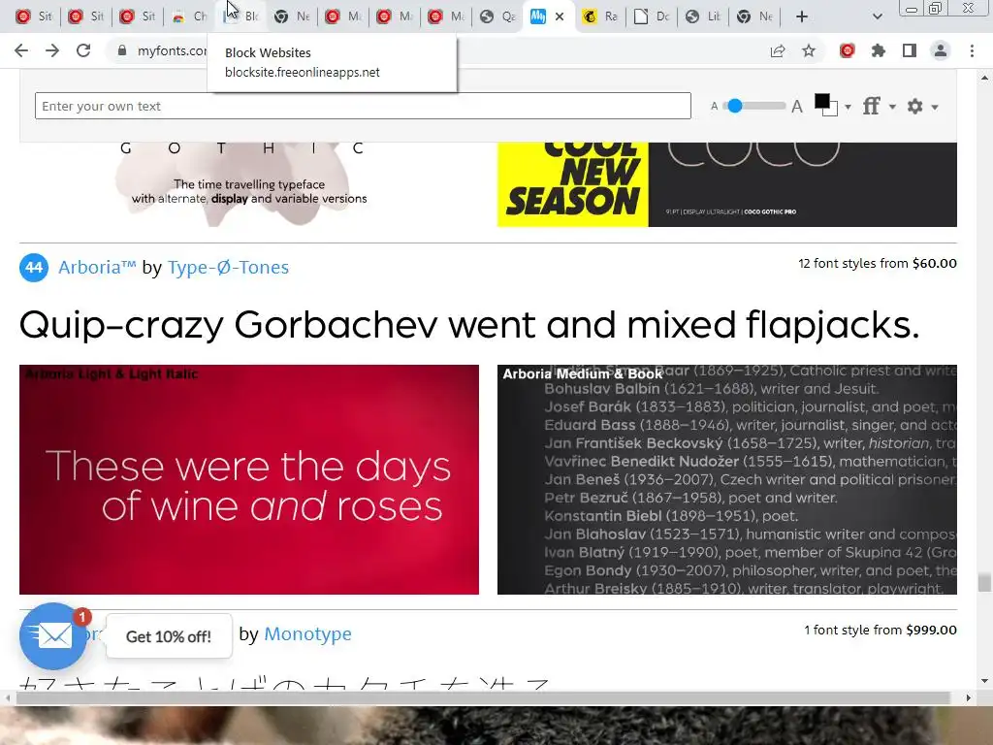Viewport: 993px width, 745px height.
Task: Go forward to the next page
Action: click(x=52, y=50)
